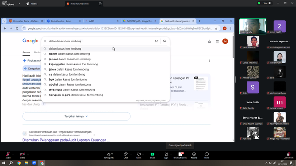Select Fadli Maulana's video thumbnail
This screenshot has width=296, height=166.
pos(253,41)
